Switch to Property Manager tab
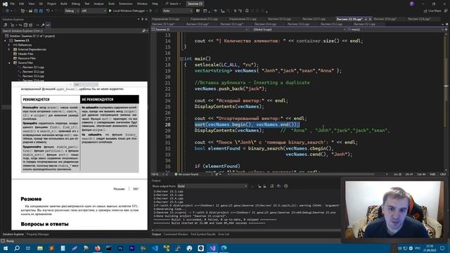Screen dimensions: 450x253 point(37,234)
